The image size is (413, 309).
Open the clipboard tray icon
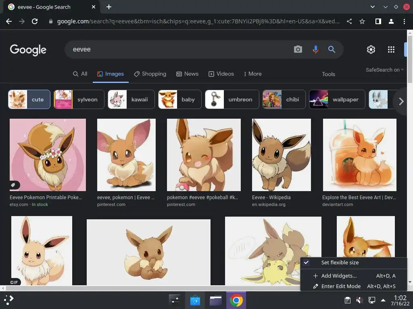pyautogui.click(x=347, y=300)
